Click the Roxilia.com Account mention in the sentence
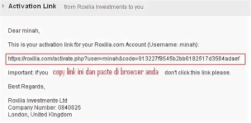This screenshot has height=123, width=251. pyautogui.click(x=120, y=45)
